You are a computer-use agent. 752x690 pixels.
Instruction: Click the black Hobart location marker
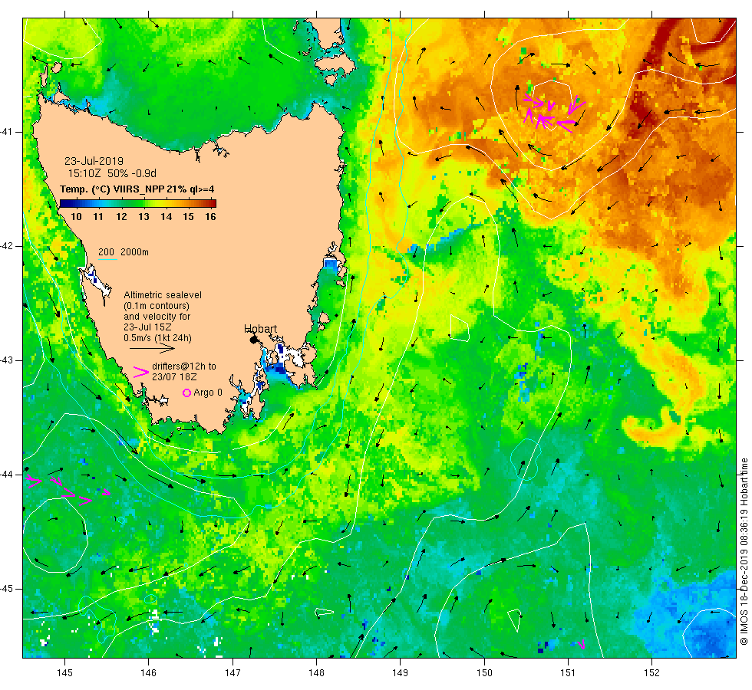(254, 340)
